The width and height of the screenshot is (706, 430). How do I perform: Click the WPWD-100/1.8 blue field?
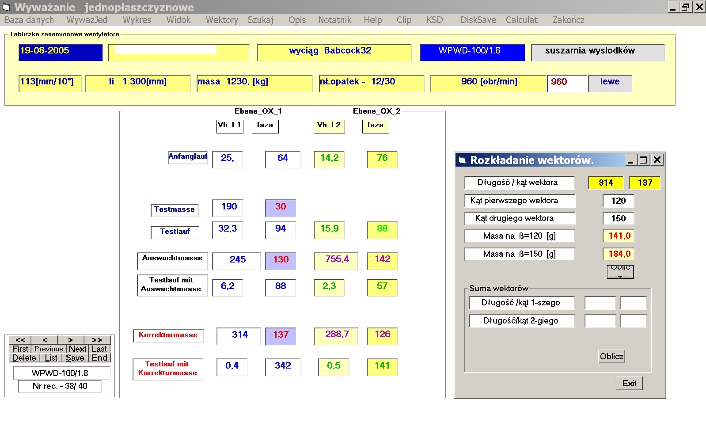[x=472, y=52]
